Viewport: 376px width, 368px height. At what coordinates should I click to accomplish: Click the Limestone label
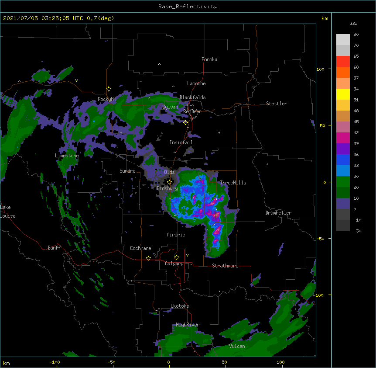pyautogui.click(x=67, y=156)
